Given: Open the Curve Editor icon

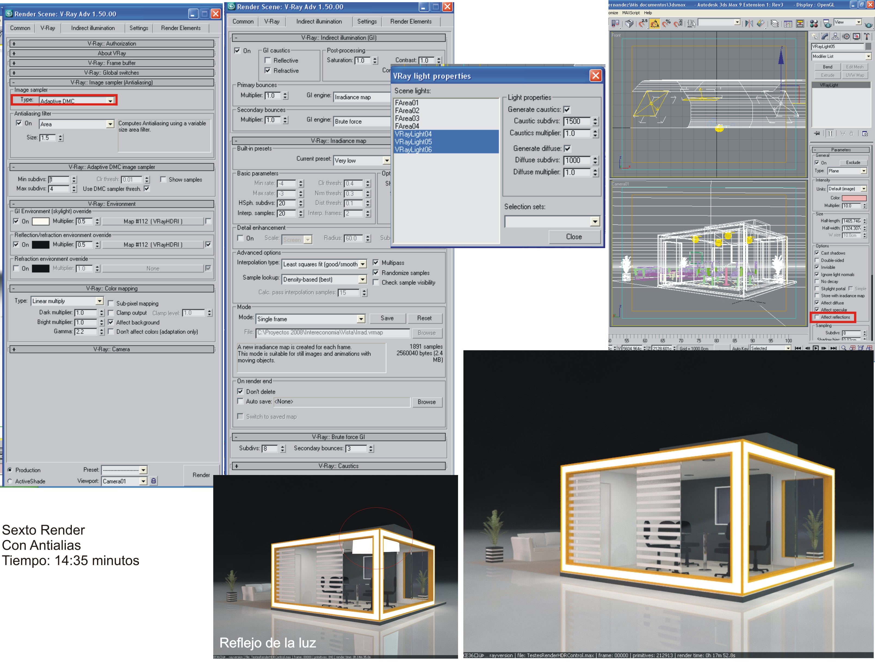Looking at the screenshot, I should pyautogui.click(x=788, y=24).
